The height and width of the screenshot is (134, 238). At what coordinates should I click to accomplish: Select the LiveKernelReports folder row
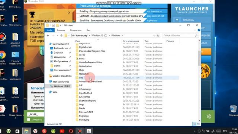click(127, 100)
